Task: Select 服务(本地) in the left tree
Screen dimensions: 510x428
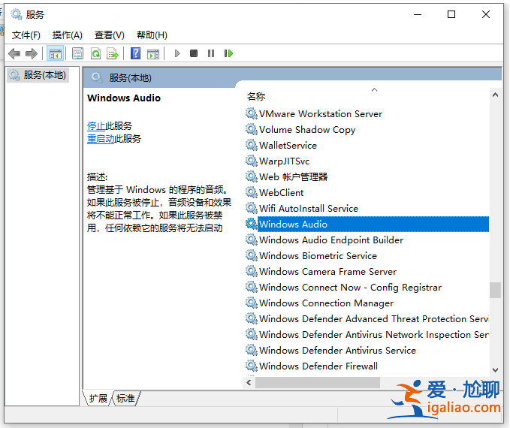Action: pyautogui.click(x=38, y=75)
